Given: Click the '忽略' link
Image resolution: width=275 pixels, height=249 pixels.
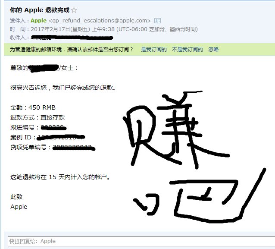Looking at the screenshot, I should [213, 50].
